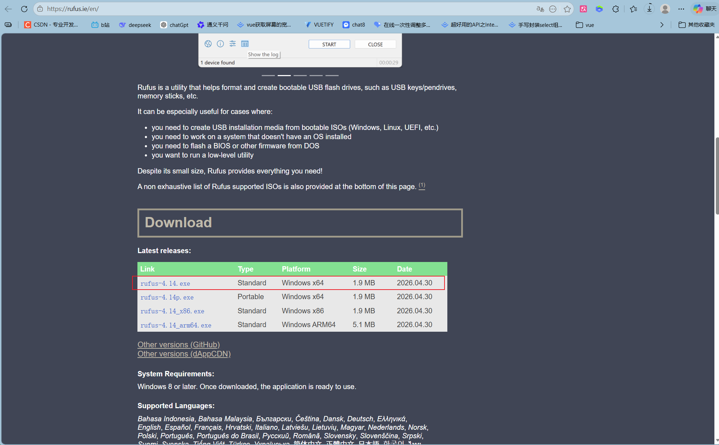The height and width of the screenshot is (445, 719).
Task: Click the "Platform" column header
Action: point(296,269)
